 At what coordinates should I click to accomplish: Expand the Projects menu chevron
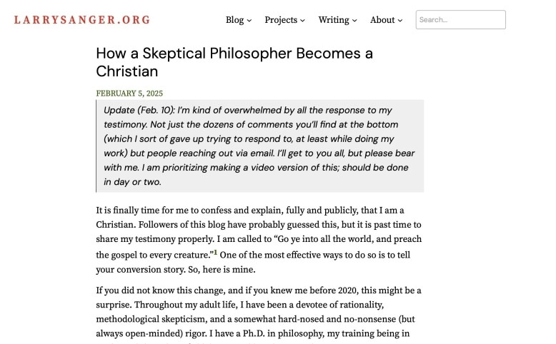click(302, 21)
